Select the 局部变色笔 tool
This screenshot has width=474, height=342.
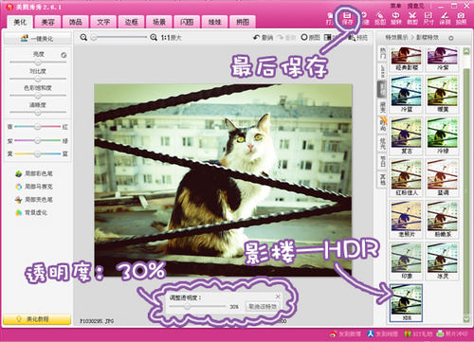[34, 200]
